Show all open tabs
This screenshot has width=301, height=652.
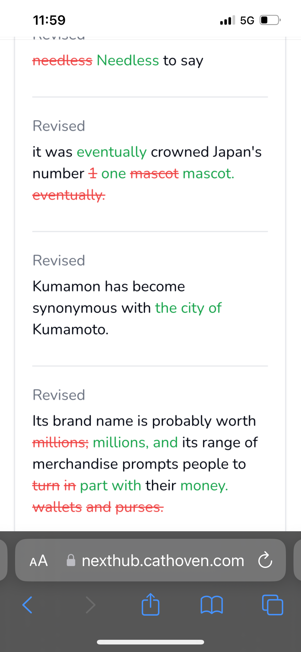(272, 604)
